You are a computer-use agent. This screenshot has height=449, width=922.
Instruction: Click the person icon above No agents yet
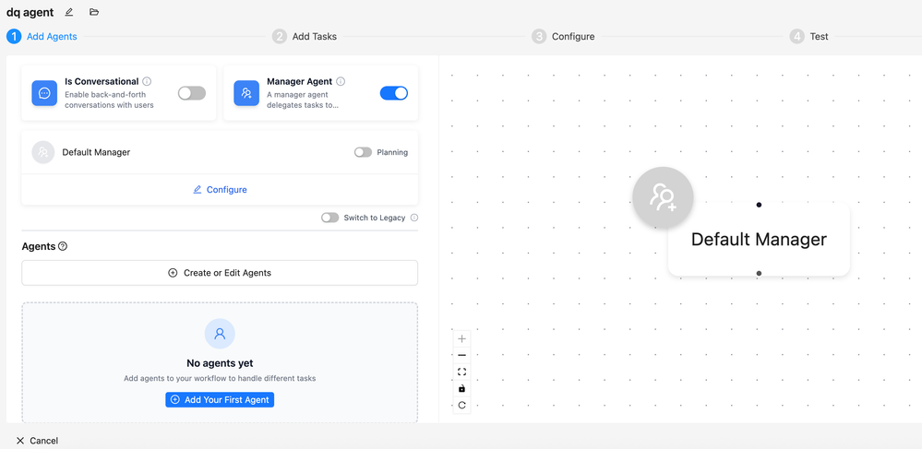click(x=220, y=334)
